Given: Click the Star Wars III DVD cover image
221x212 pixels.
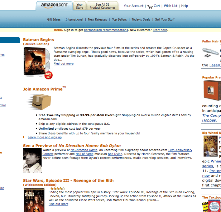Looking at the screenshot, I should [x=34, y=200].
